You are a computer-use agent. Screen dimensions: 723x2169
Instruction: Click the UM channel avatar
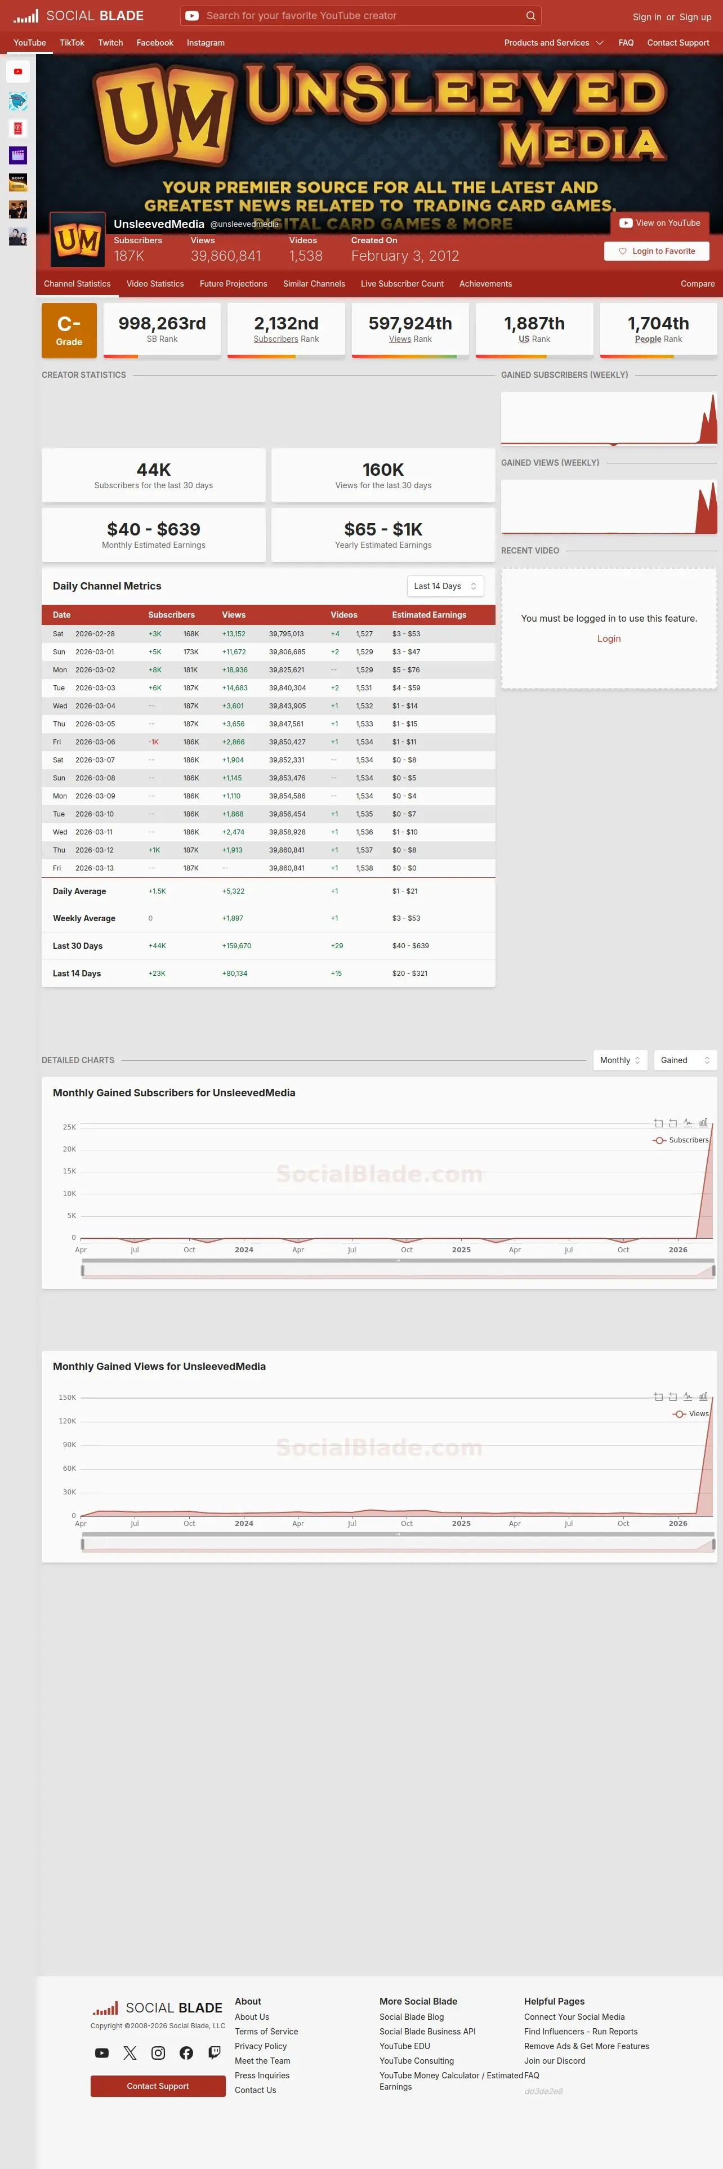click(78, 240)
